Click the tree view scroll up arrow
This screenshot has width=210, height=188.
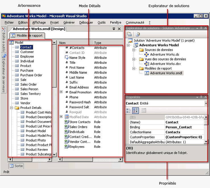(54, 43)
